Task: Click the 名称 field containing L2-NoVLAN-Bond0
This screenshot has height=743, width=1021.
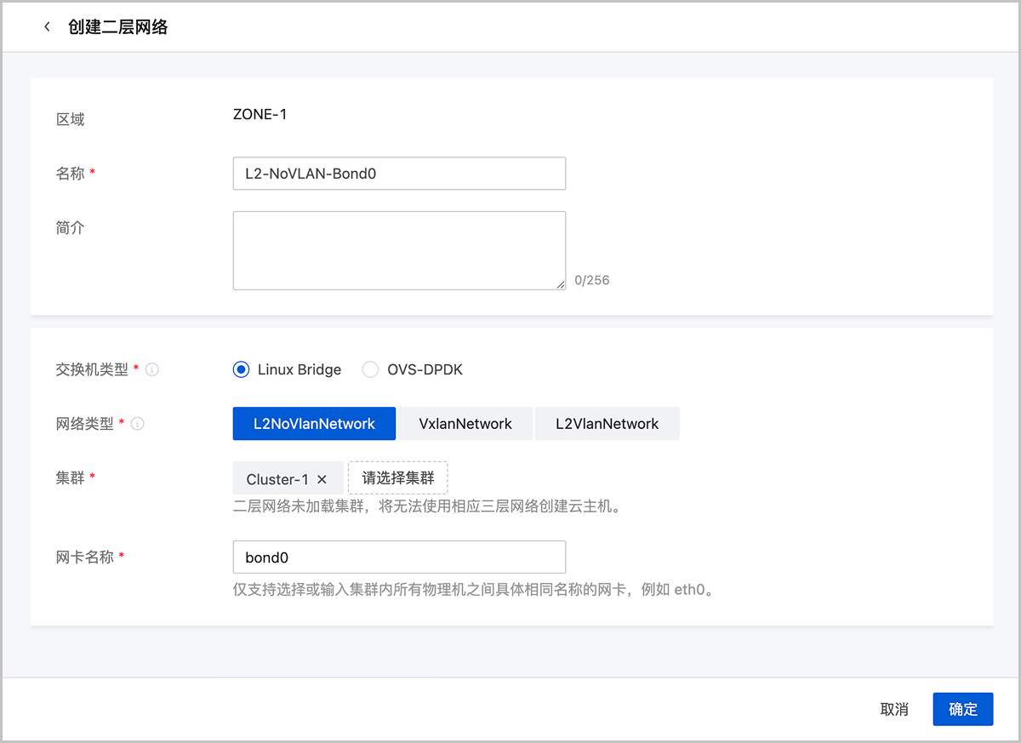Action: click(399, 174)
